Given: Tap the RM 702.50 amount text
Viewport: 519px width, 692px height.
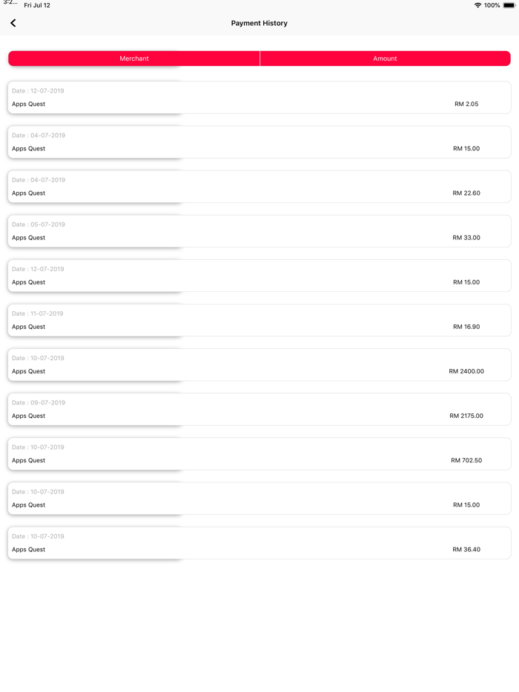Looking at the screenshot, I should pos(466,461).
